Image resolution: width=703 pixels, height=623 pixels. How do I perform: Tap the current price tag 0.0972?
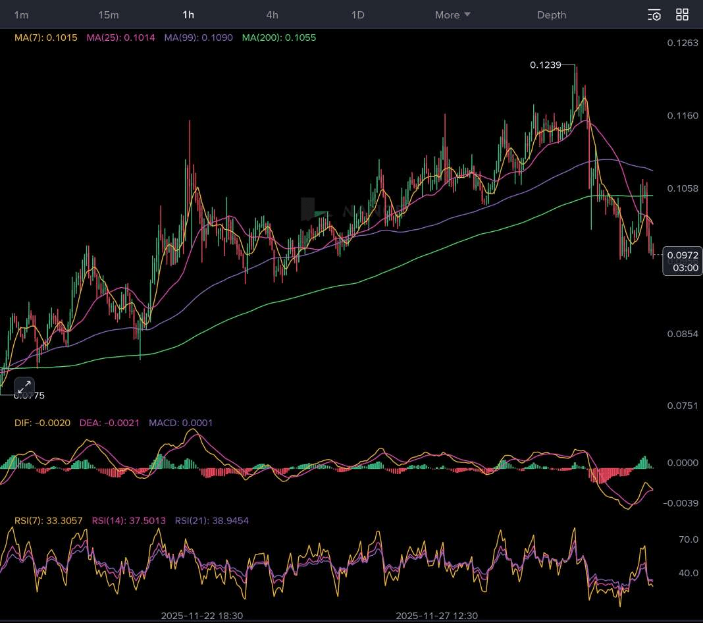(x=683, y=255)
